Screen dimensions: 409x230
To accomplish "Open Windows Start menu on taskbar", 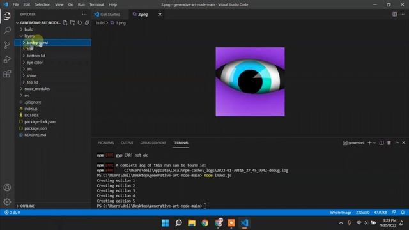I will 165,223.
